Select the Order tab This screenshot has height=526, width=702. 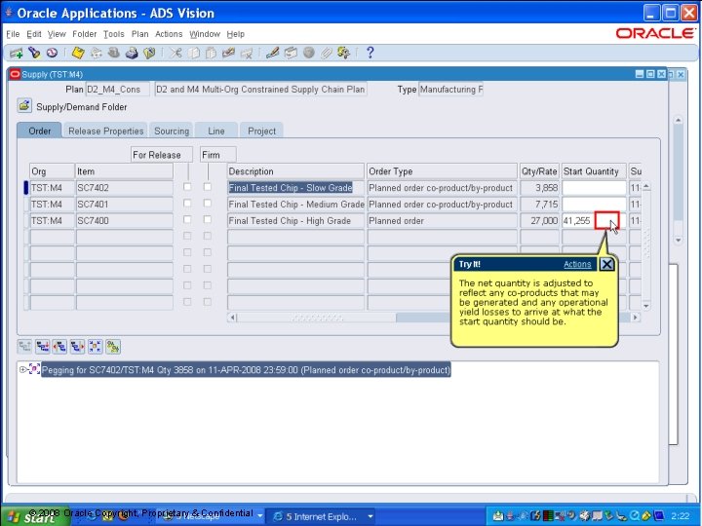[39, 131]
